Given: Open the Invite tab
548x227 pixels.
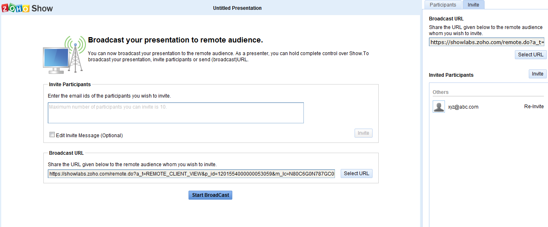Looking at the screenshot, I should point(473,5).
